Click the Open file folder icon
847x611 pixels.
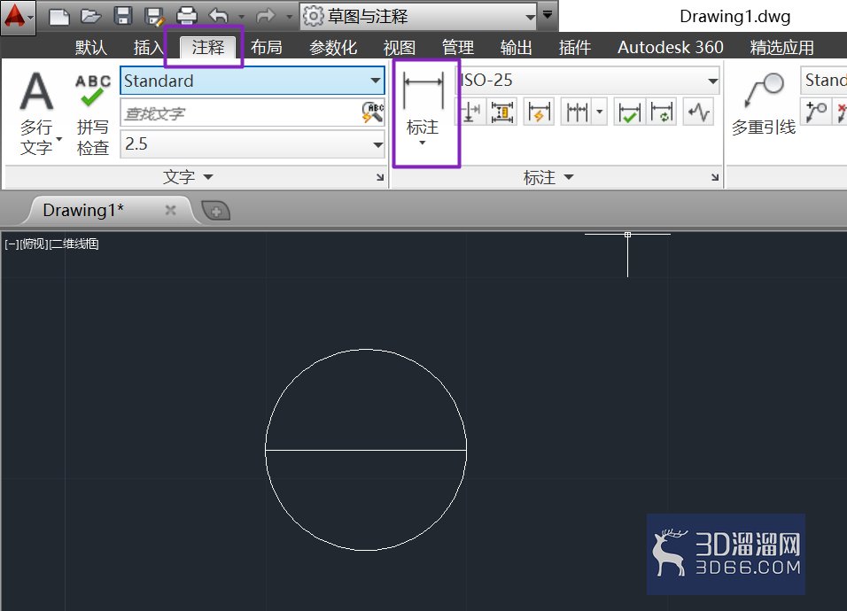(x=90, y=17)
